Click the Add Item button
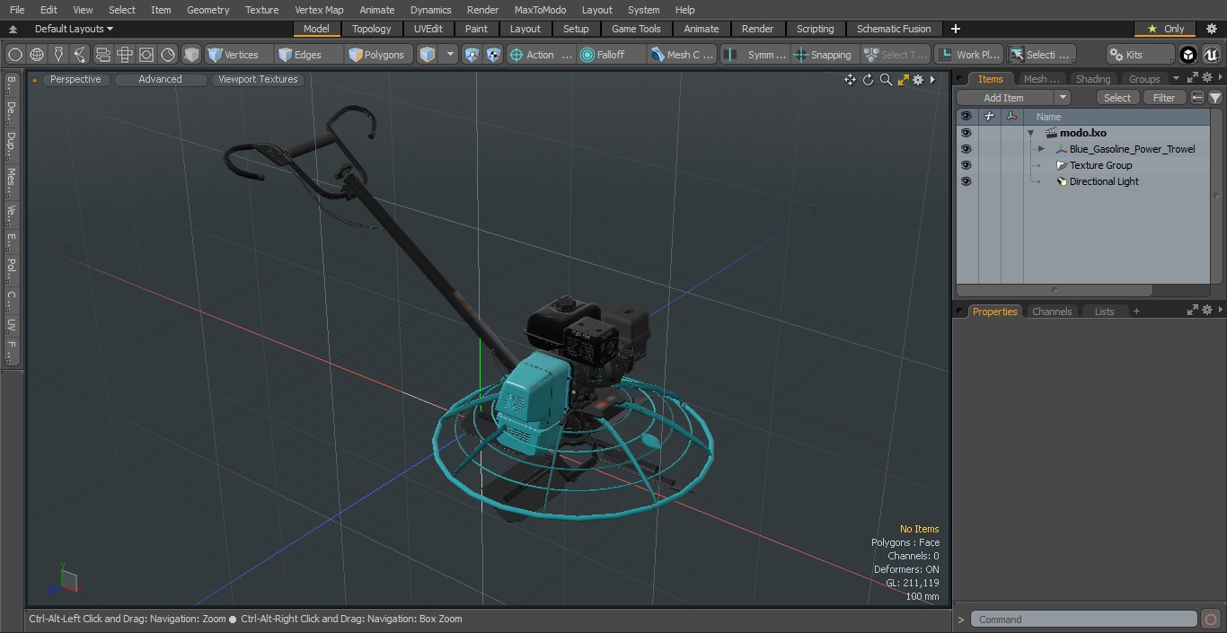Screen dimensions: 1227x633 tap(1004, 98)
